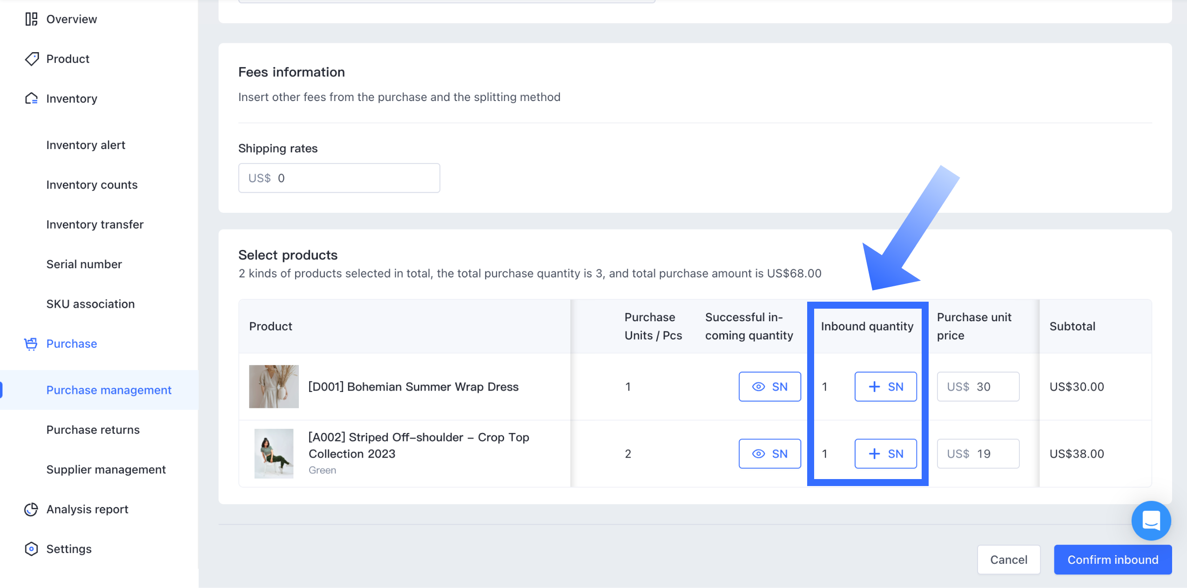View serial numbers for Bohemian Wrap Dress
This screenshot has width=1187, height=588.
[769, 386]
